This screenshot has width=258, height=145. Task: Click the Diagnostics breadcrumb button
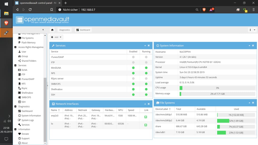click(64, 30)
